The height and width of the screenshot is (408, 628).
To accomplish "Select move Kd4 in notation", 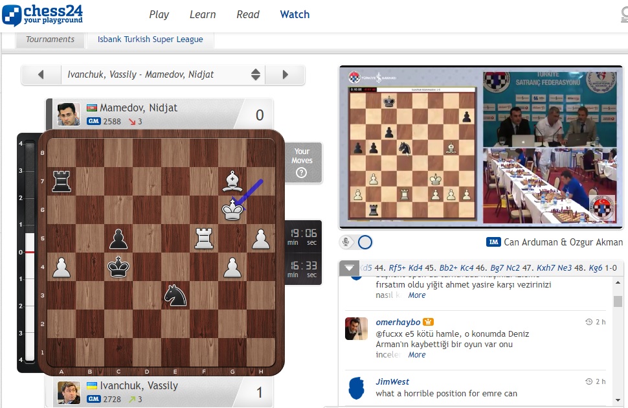I will (416, 267).
